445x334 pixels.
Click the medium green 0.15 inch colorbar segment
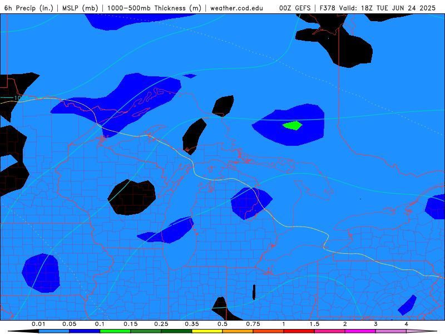(x=146, y=331)
